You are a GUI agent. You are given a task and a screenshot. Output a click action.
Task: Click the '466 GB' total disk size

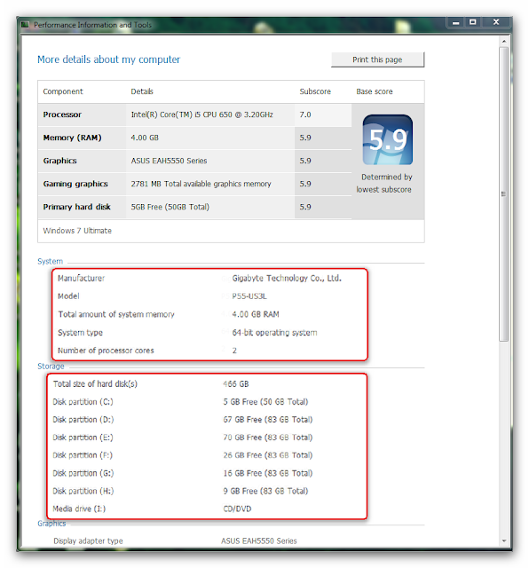pyautogui.click(x=236, y=384)
